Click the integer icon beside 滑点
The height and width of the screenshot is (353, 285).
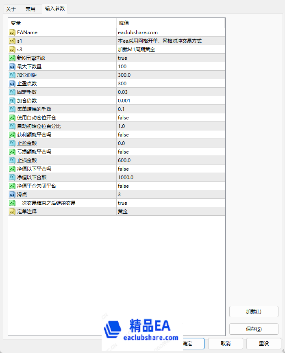(x=12, y=195)
